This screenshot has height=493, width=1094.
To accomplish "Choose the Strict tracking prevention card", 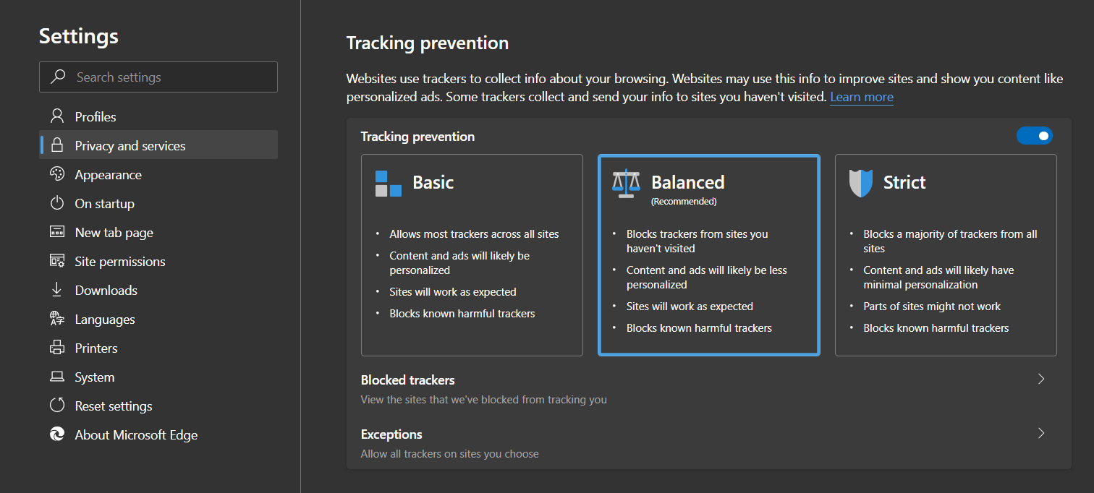I will (x=946, y=254).
